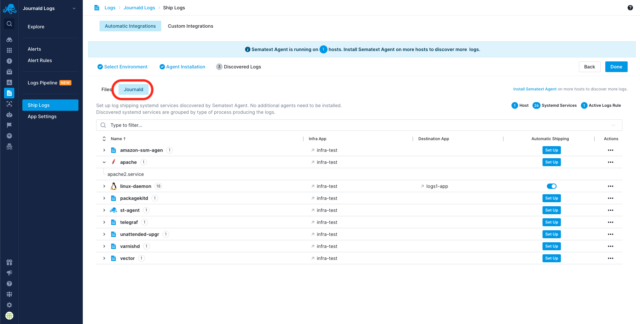Image resolution: width=640 pixels, height=324 pixels.
Task: Open the palette icon in sidebar
Action: (x=9, y=136)
